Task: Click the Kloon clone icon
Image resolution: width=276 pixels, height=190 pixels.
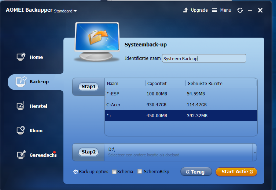Action: tap(21, 130)
